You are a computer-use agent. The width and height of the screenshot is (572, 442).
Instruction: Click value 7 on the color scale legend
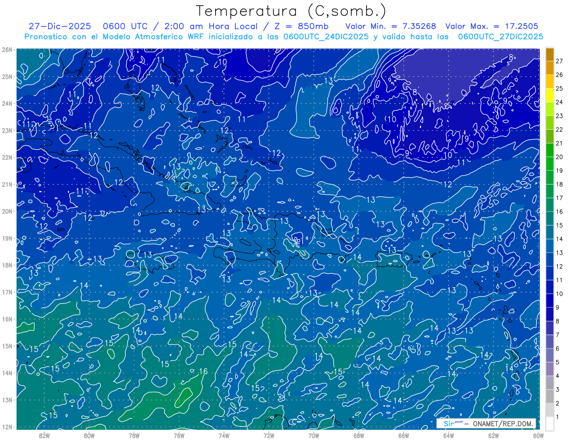click(x=558, y=335)
